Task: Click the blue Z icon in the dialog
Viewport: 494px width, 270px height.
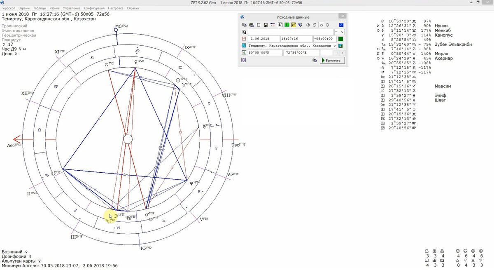Action: coord(341,25)
